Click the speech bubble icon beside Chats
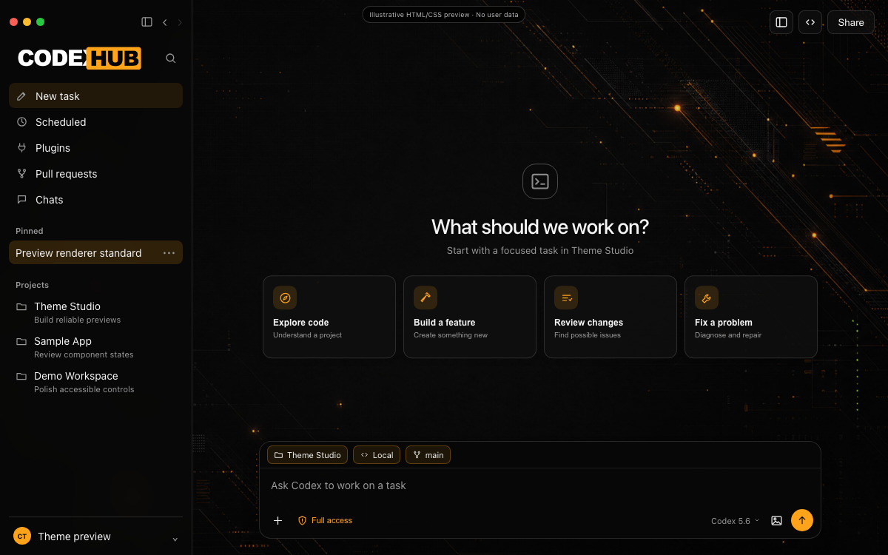The image size is (888, 555). [x=21, y=200]
